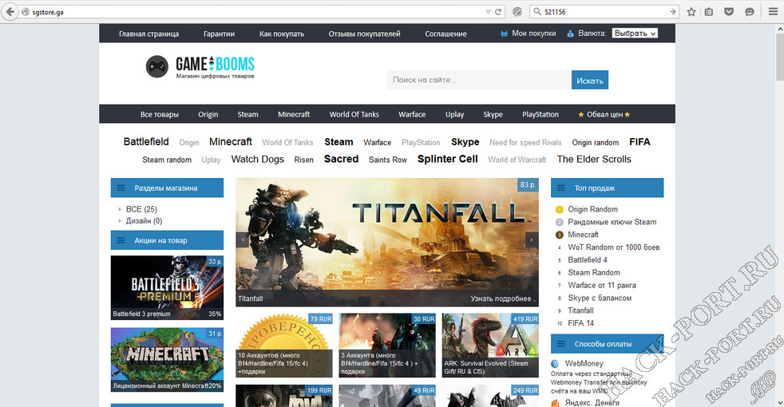Open the Minecraft account promo thumbnail
Viewport: 784px width, 407px height.
(x=167, y=359)
